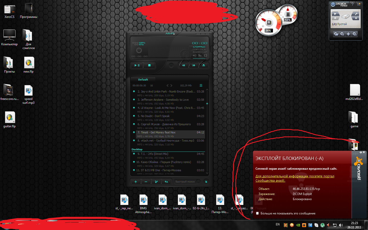
Task: Switch to the Default playlist tab
Action: pyautogui.click(x=143, y=79)
